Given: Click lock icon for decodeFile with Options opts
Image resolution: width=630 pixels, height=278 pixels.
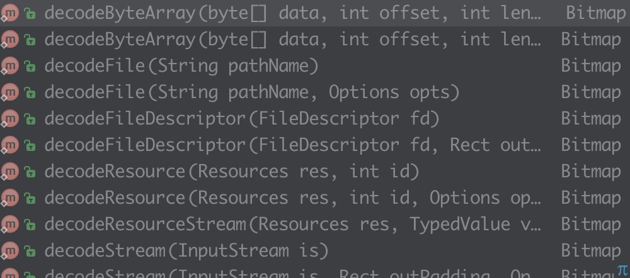Looking at the screenshot, I should click(29, 93).
